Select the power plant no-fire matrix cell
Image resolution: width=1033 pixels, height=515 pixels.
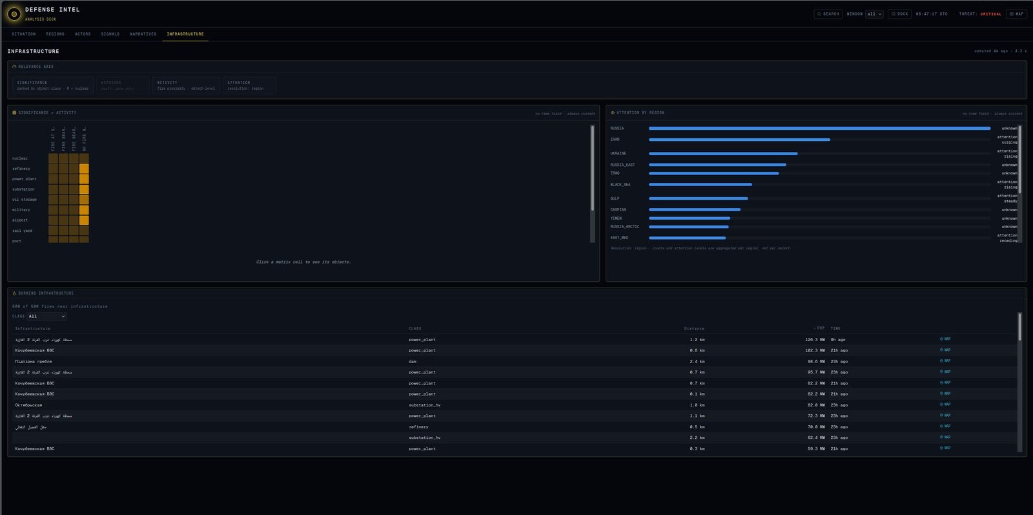point(84,179)
